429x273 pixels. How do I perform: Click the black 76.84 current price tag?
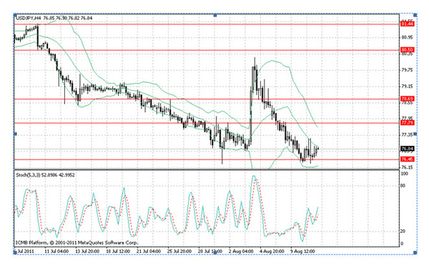(x=408, y=149)
